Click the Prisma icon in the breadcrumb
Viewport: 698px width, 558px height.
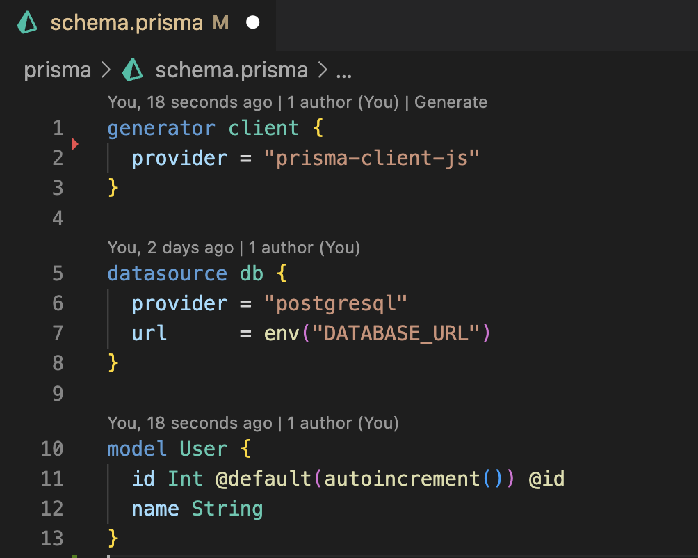[x=133, y=70]
